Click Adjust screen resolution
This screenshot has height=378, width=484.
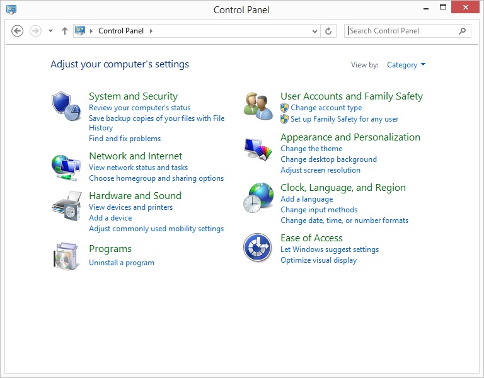coord(320,170)
